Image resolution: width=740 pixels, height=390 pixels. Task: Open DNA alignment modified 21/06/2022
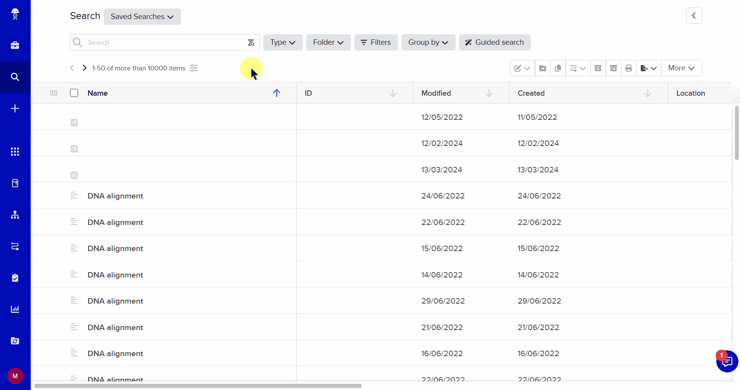point(115,327)
